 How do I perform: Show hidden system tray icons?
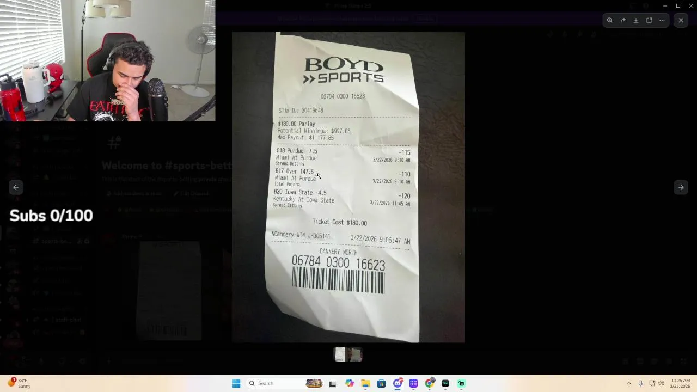tap(629, 383)
